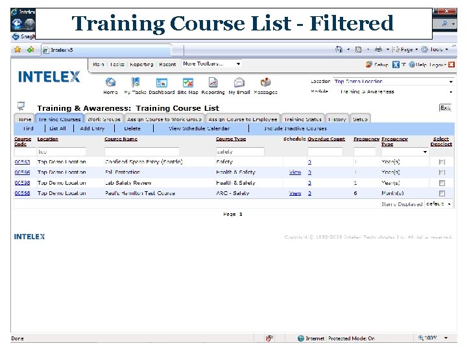The width and height of the screenshot is (467, 350).
Task: Click the Logout red X icon
Action: (x=451, y=64)
